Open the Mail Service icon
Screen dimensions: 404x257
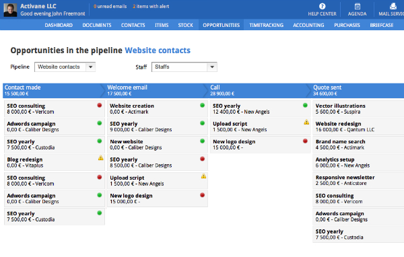tap(393, 6)
